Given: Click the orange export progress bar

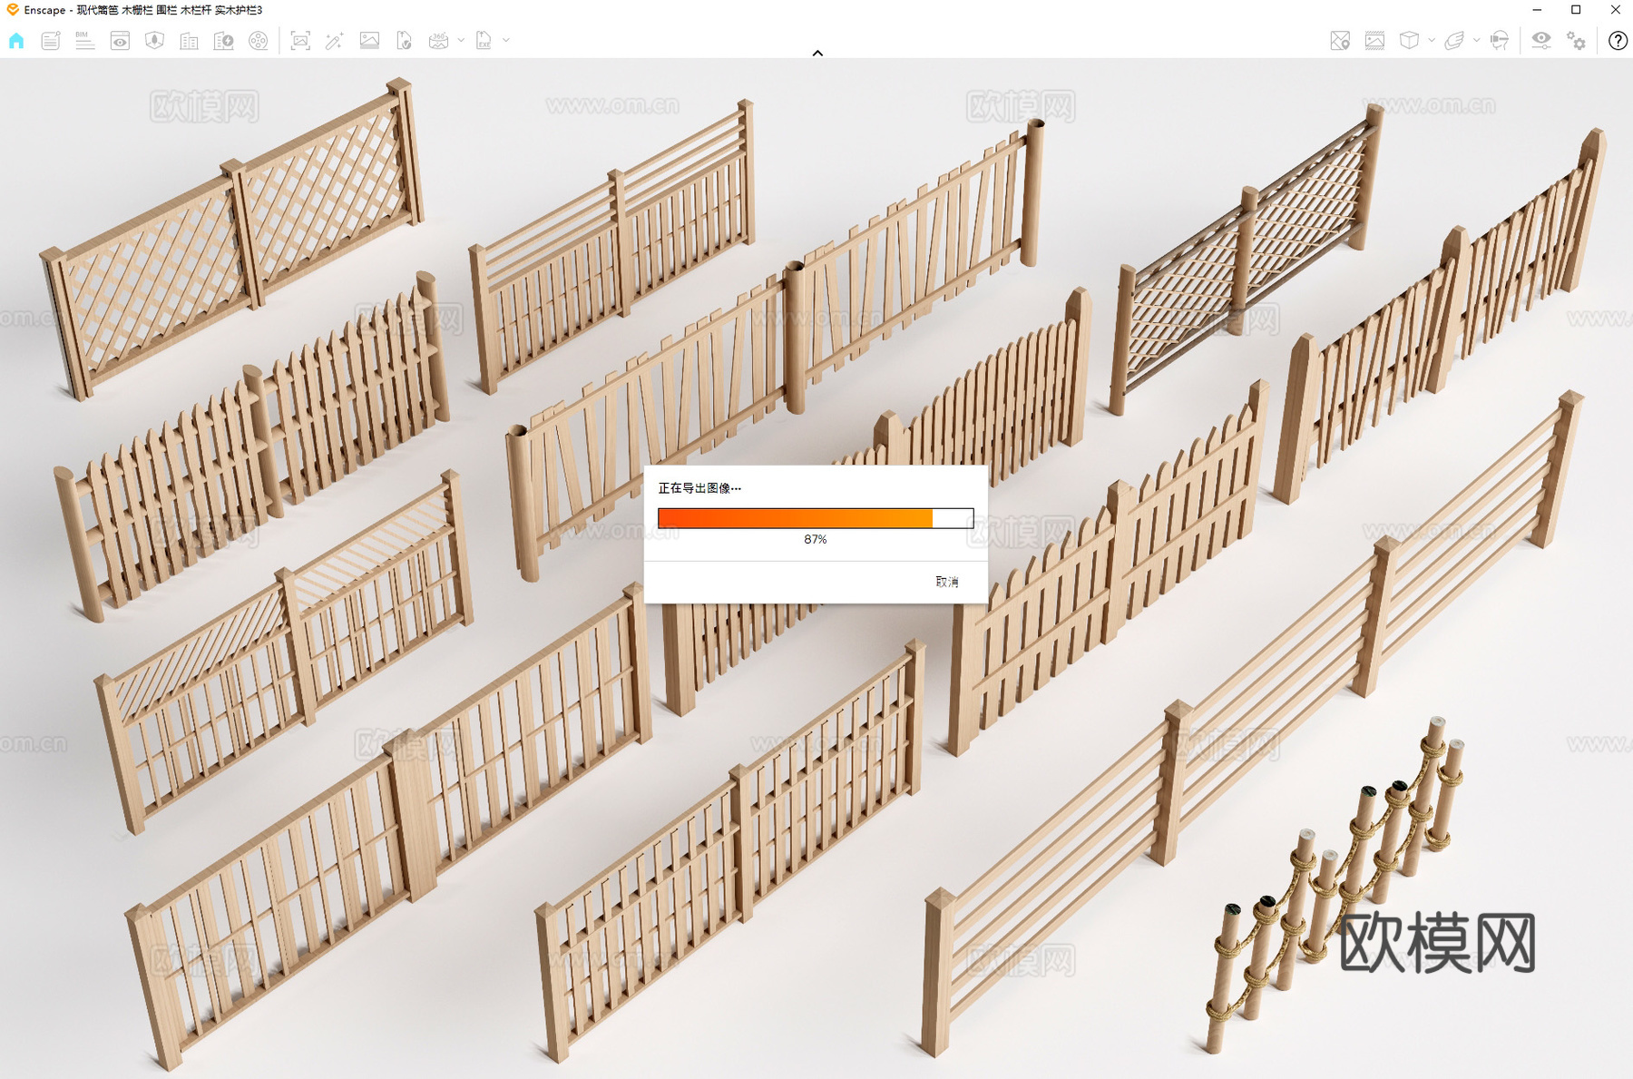Looking at the screenshot, I should [x=816, y=518].
